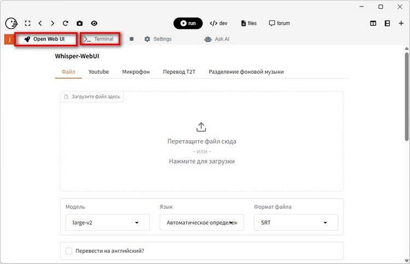Take a screenshot with the camera icon
410x264 pixels.
click(80, 23)
